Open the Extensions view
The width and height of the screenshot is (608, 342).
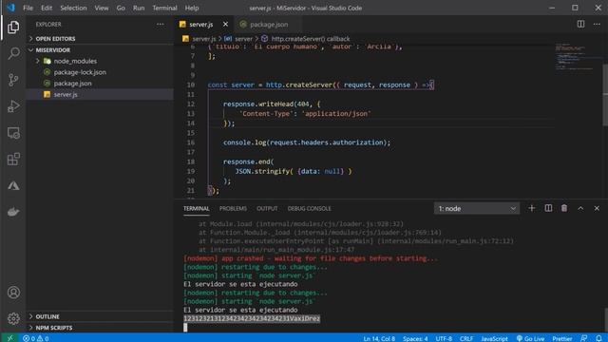(x=13, y=160)
